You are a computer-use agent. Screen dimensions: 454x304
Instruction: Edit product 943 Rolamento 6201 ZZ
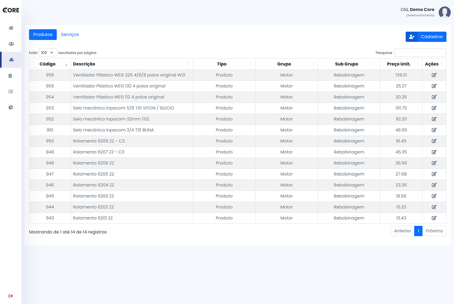click(x=434, y=218)
